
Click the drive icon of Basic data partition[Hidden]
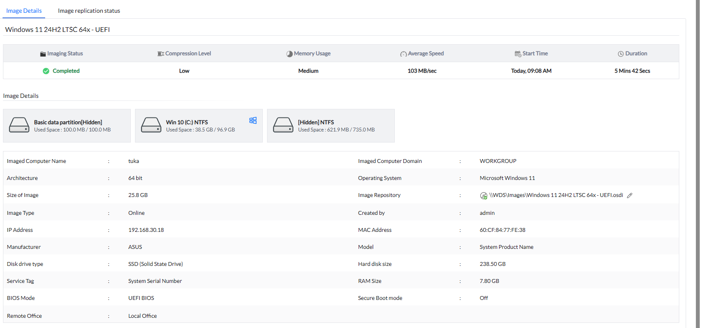click(19, 125)
